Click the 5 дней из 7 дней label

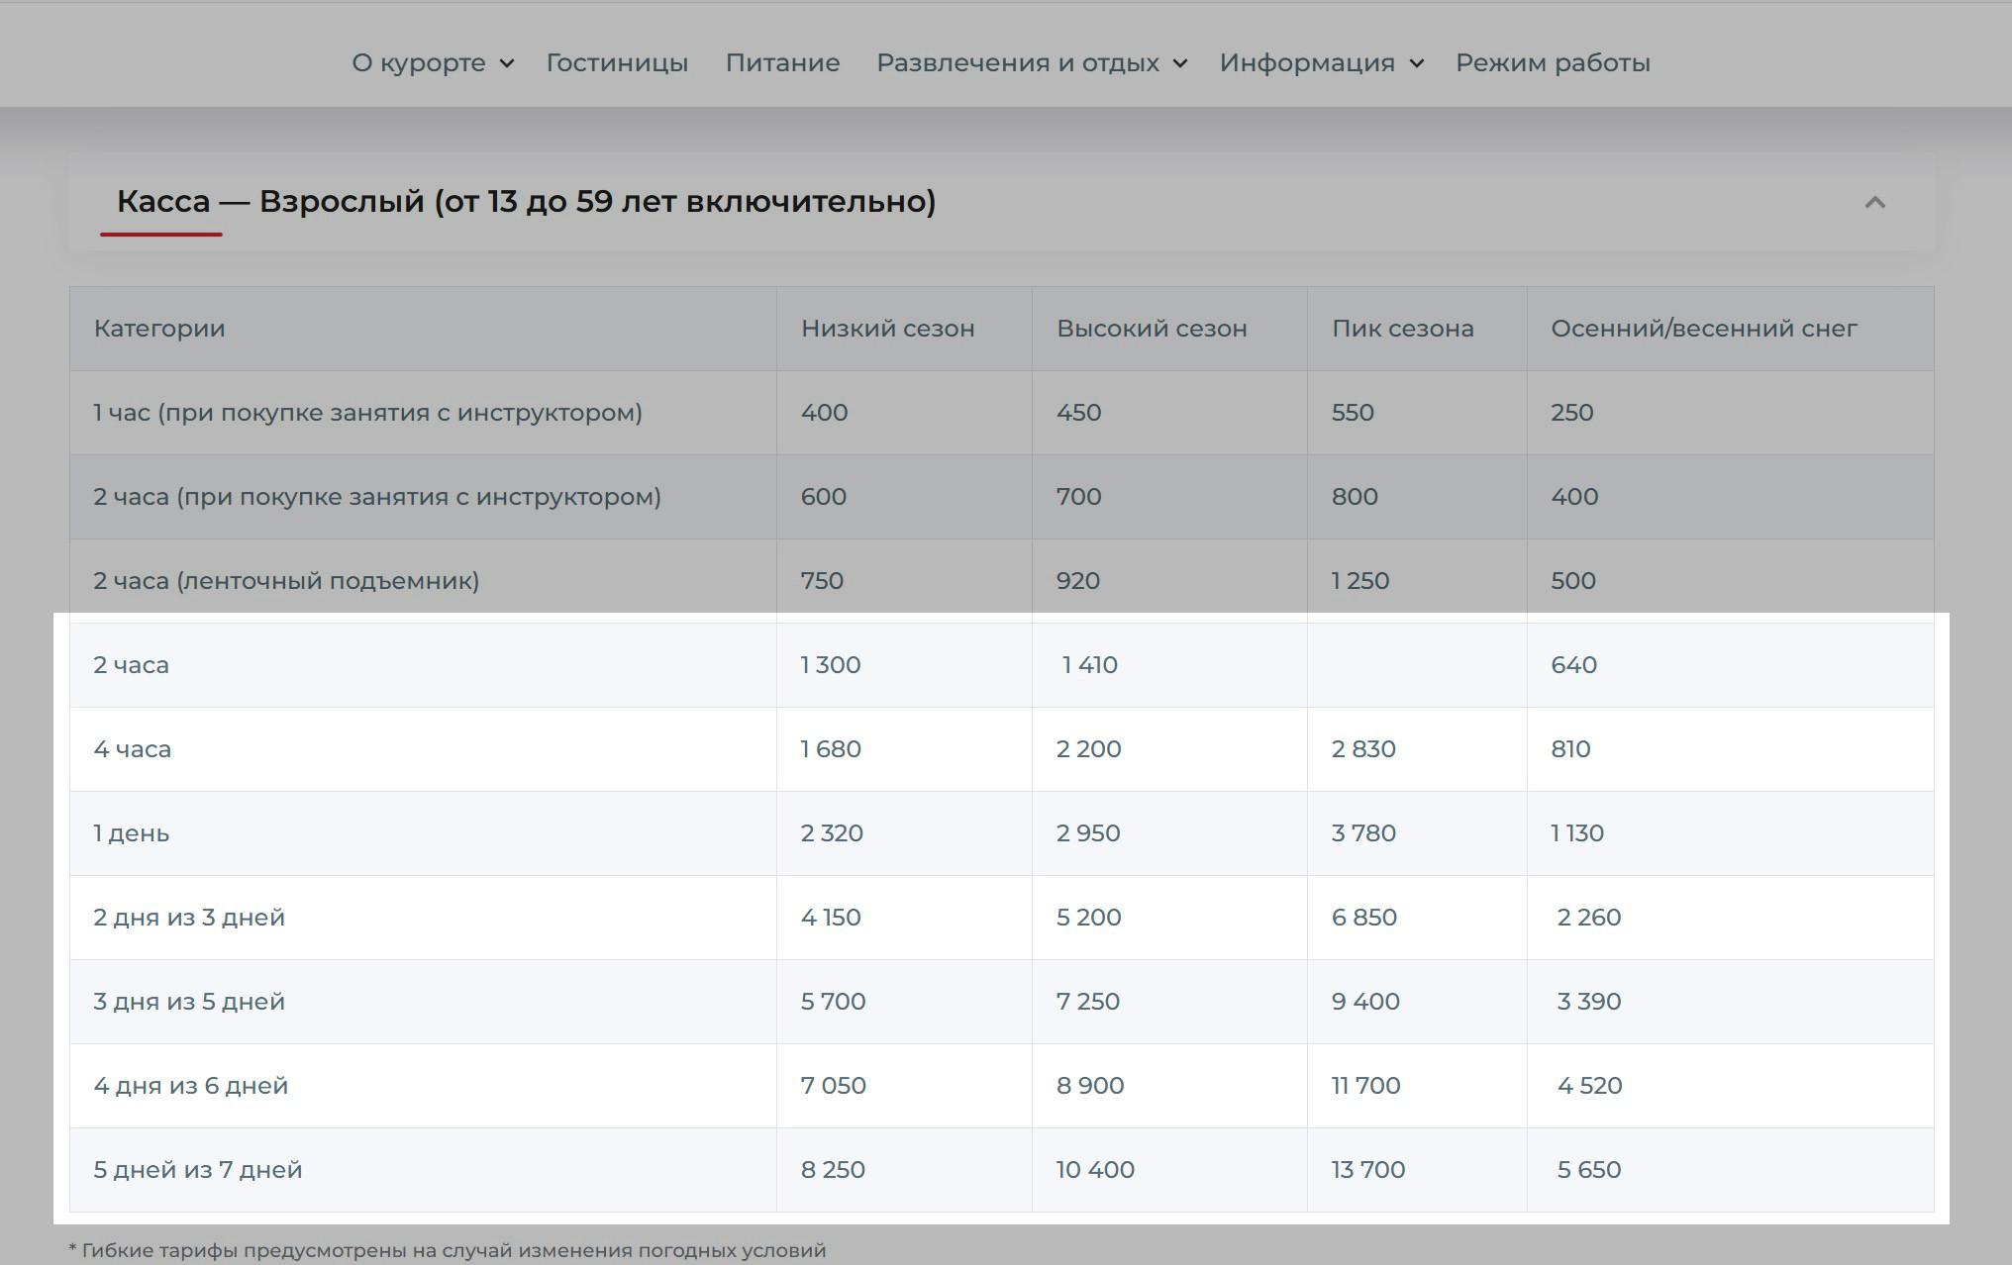coord(198,1170)
